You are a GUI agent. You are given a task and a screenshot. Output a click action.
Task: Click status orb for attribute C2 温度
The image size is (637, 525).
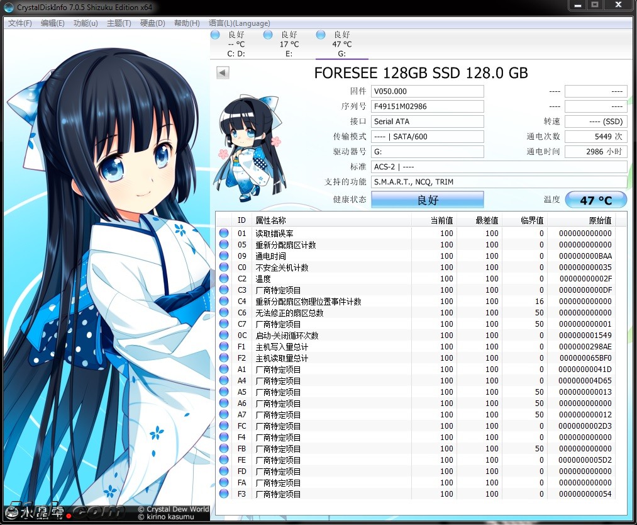[x=224, y=279]
